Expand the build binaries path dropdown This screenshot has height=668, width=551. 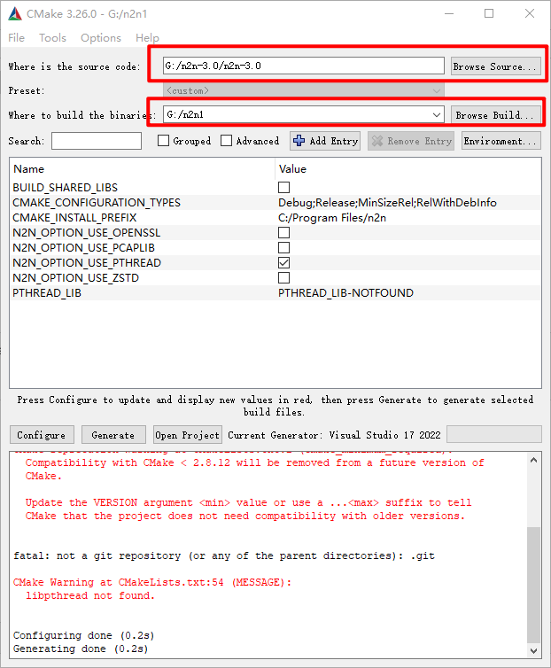click(x=436, y=114)
